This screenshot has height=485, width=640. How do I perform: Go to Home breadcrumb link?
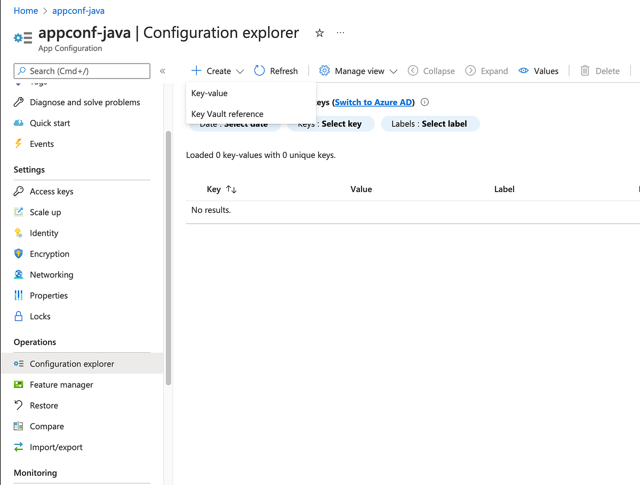[26, 11]
